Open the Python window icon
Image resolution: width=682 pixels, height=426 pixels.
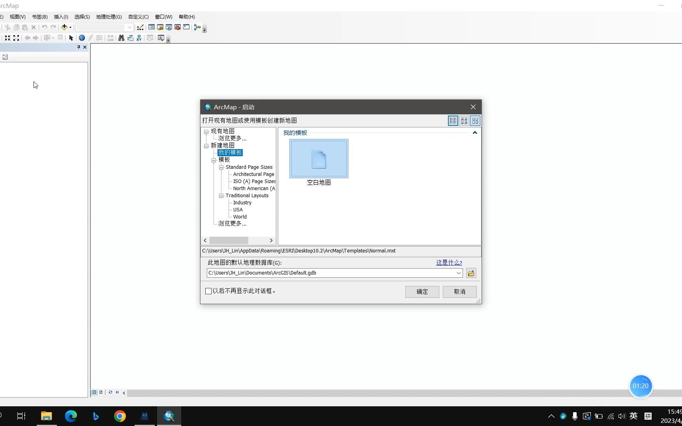(x=186, y=27)
